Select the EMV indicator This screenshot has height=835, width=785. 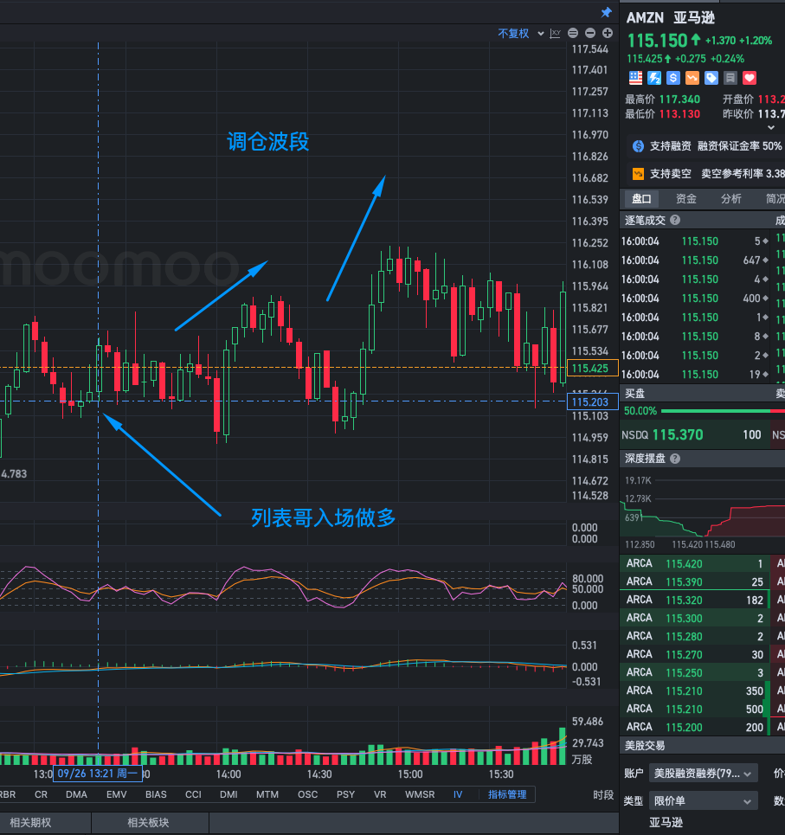116,794
